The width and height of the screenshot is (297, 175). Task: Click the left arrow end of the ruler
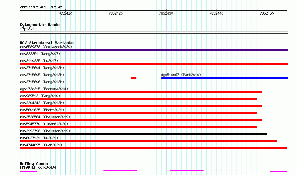point(21,11)
